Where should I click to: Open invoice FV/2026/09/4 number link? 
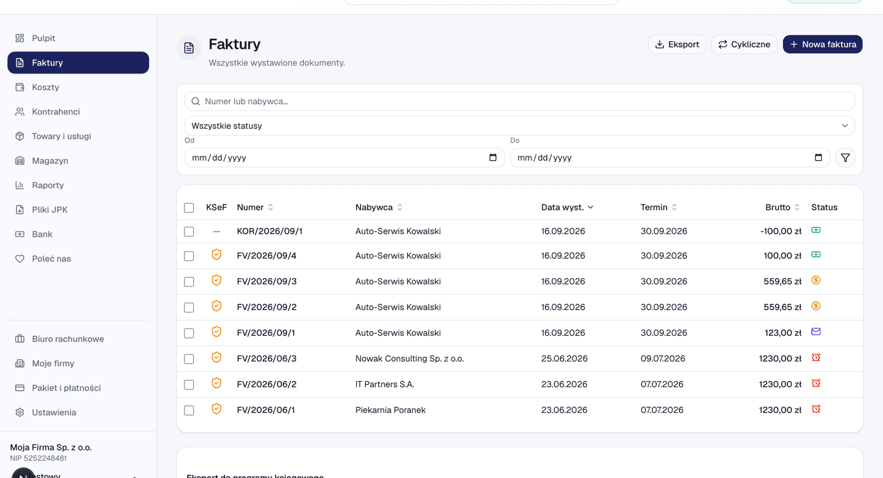267,256
